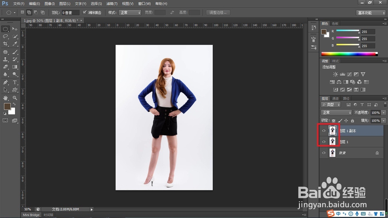Open Color panel flyout menu
Screen dimensions: 388x218
pos(384,24)
